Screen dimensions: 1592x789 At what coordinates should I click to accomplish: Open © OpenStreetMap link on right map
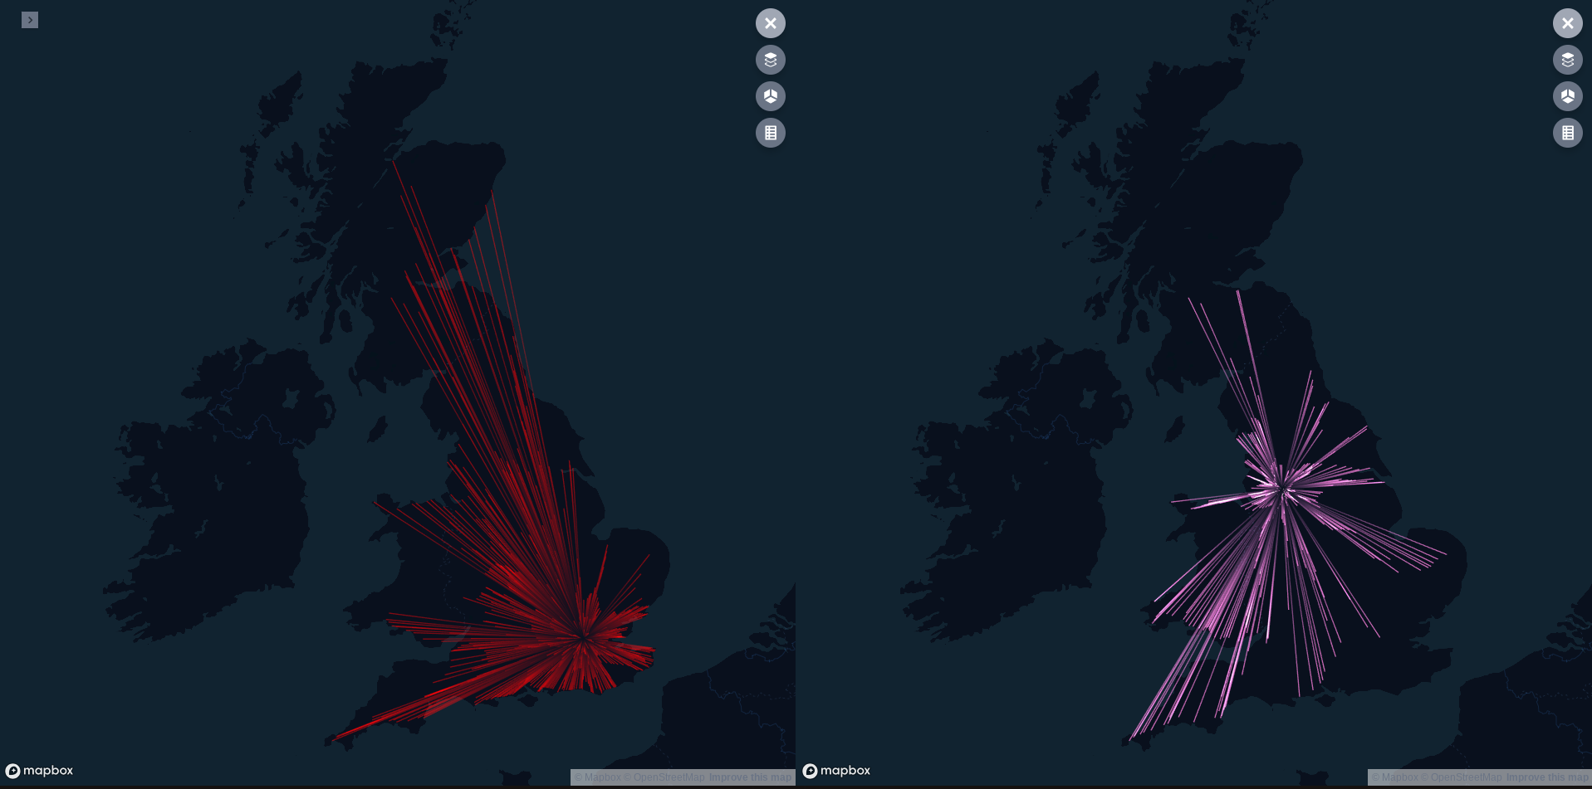pos(1461,777)
